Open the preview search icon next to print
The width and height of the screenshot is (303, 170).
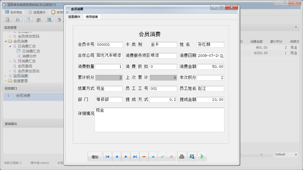tap(192, 156)
